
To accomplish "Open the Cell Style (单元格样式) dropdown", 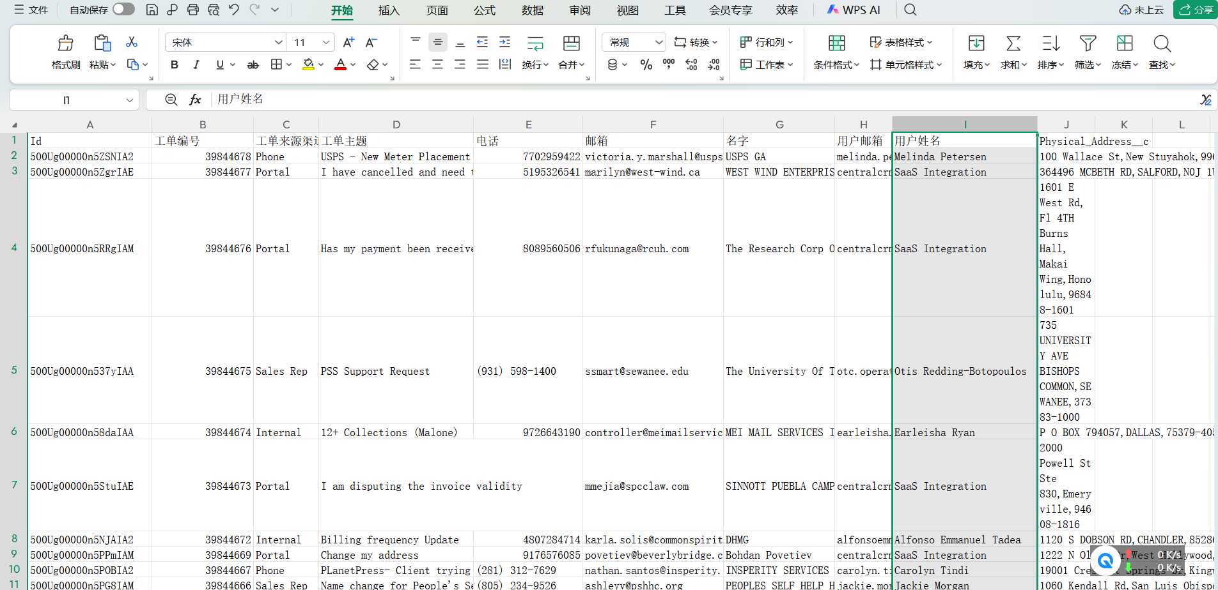I will [x=906, y=64].
